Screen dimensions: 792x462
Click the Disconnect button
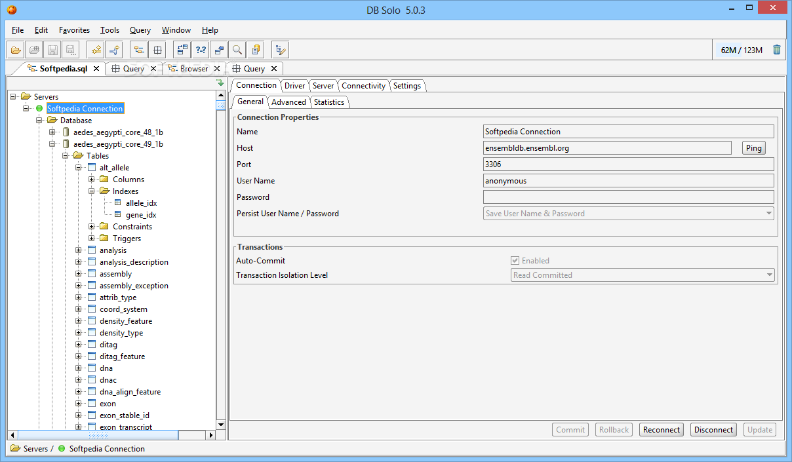[x=713, y=430]
